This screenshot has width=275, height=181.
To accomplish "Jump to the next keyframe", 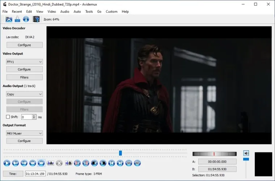I will click(41, 163).
